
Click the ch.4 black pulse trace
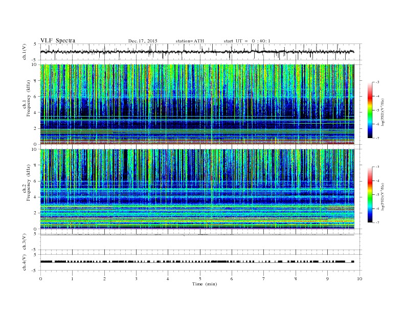(x=197, y=262)
